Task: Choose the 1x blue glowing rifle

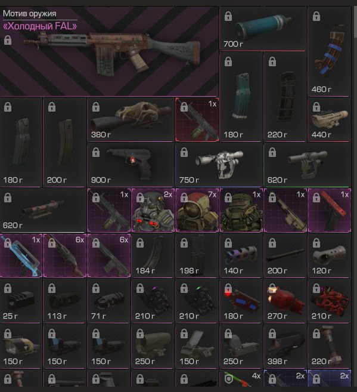Action: [x=21, y=255]
